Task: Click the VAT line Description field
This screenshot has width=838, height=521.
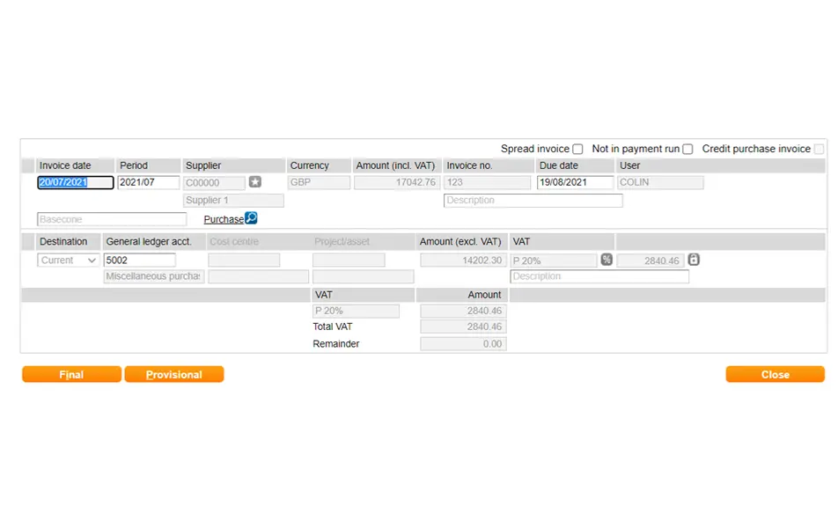Action: click(x=599, y=276)
